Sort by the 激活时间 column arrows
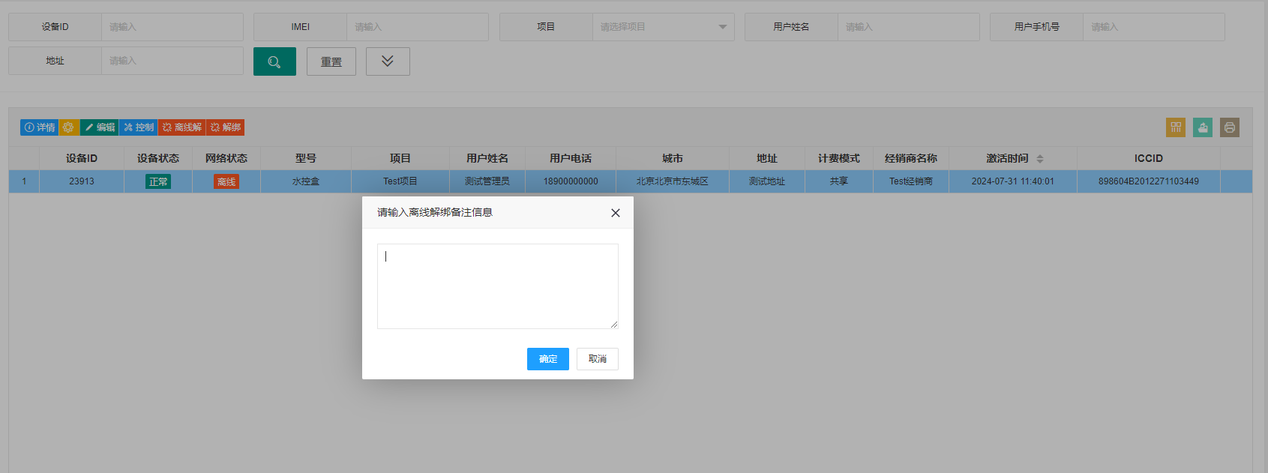This screenshot has width=1268, height=473. (1040, 159)
